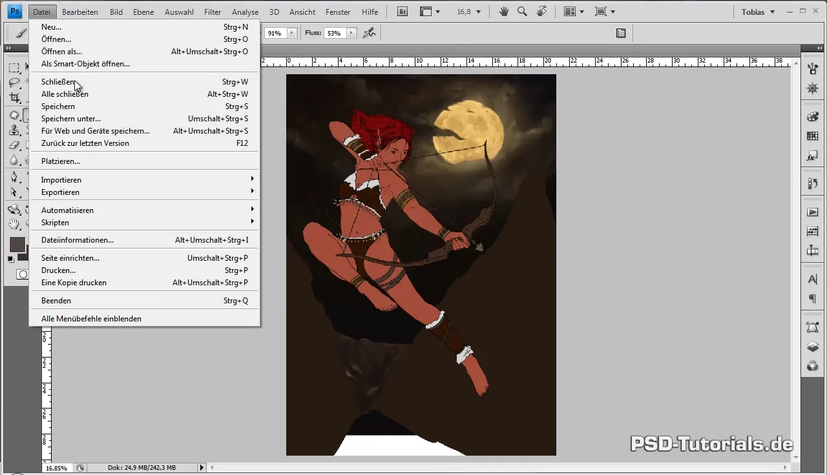
Task: Click the Fluss value field showing 53%
Action: tap(335, 33)
